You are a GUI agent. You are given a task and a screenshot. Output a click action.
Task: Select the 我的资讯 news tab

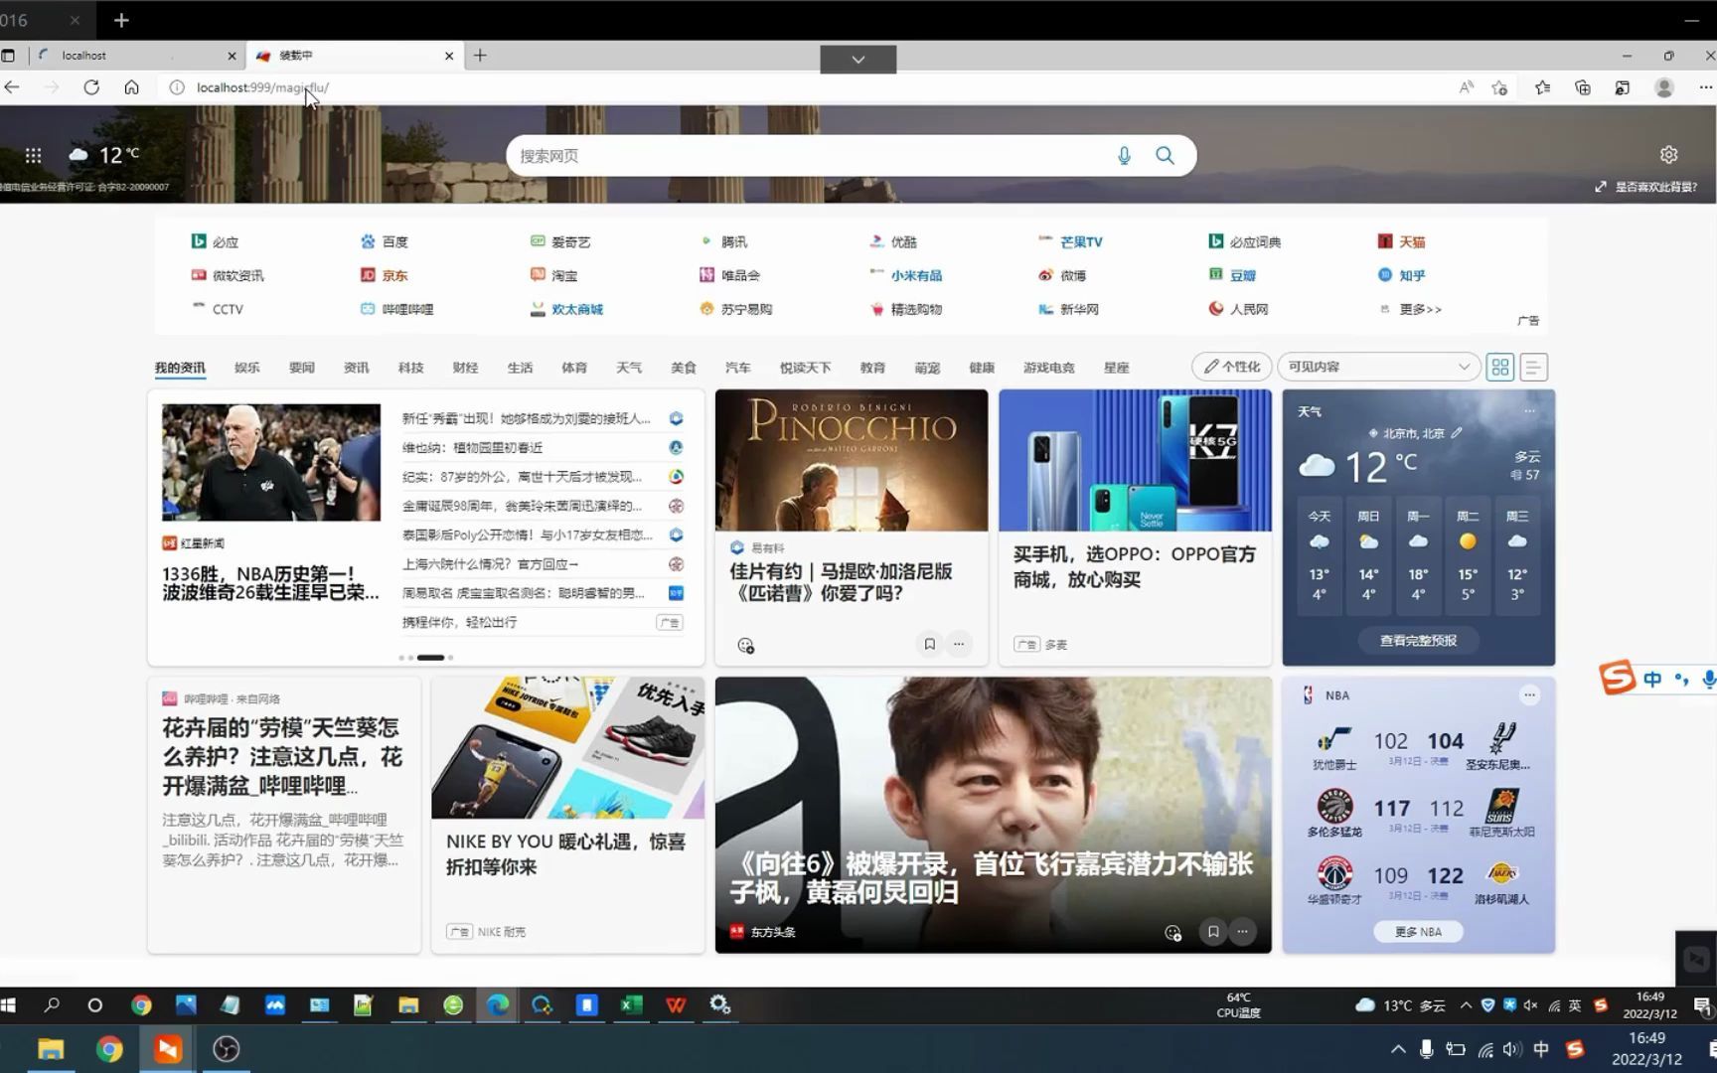180,368
